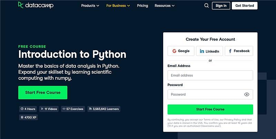Sign up with LinkedIn button
The image size is (276, 139).
209,51
